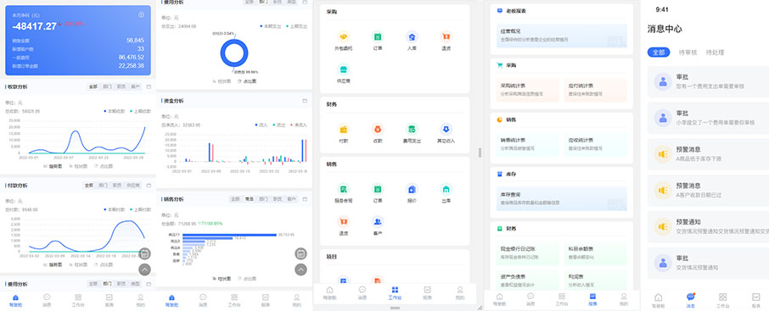This screenshot has width=769, height=311.
Task: Switch to the 待审核 tab in 消息中心
Action: 688,53
